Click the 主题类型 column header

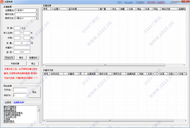[x=92, y=74]
